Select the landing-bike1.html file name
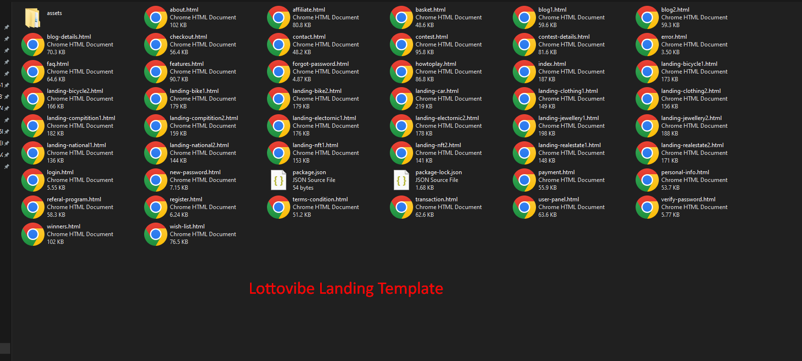The width and height of the screenshot is (802, 361). tap(194, 91)
